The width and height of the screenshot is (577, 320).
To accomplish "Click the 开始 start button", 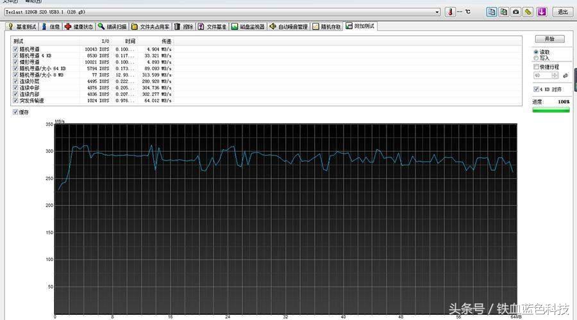I will [549, 39].
